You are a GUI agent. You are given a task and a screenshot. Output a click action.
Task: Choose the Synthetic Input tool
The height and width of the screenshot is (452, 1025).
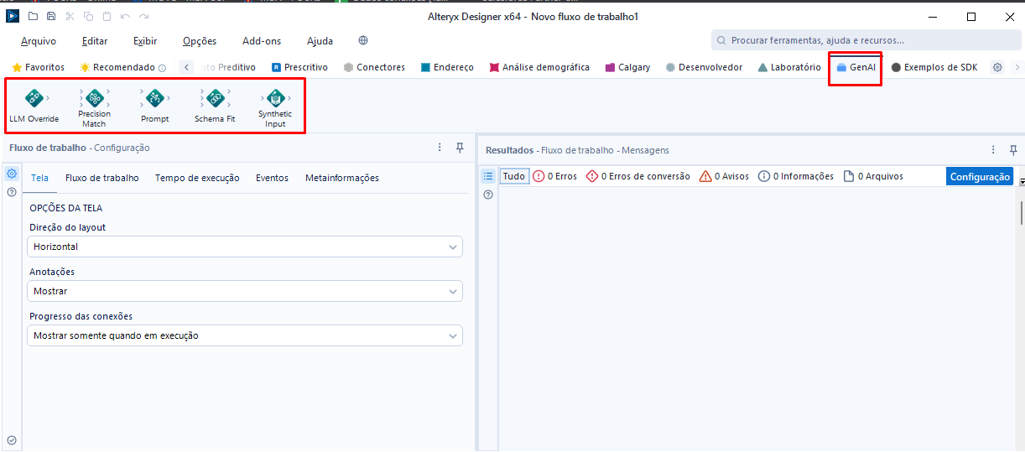pyautogui.click(x=275, y=99)
